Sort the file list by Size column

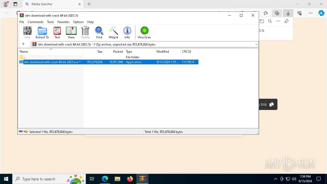94,51
